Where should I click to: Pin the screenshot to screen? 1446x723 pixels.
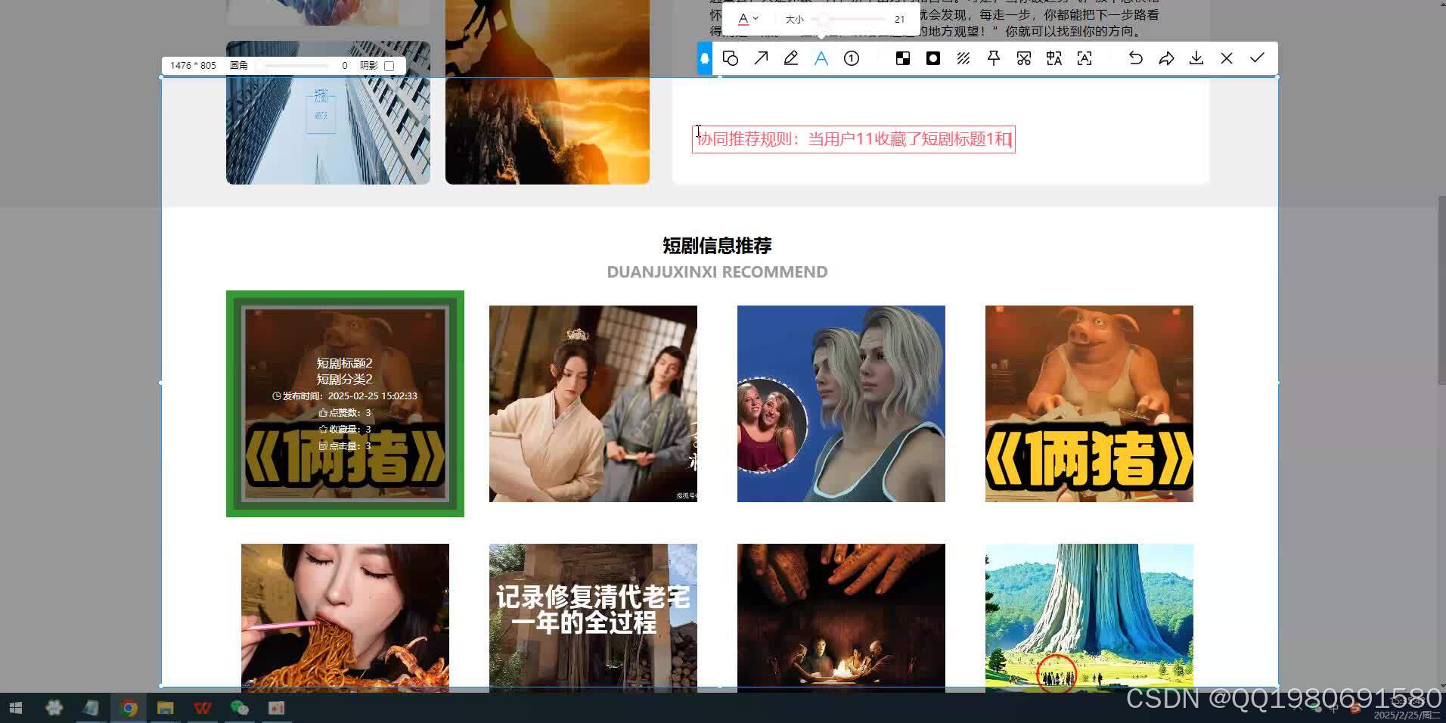point(994,58)
